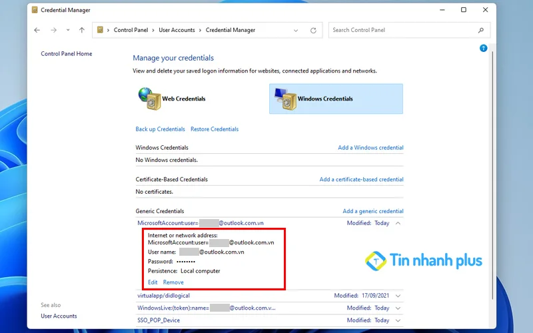Switch to Windows Credentials
This screenshot has height=333, width=533.
click(336, 99)
